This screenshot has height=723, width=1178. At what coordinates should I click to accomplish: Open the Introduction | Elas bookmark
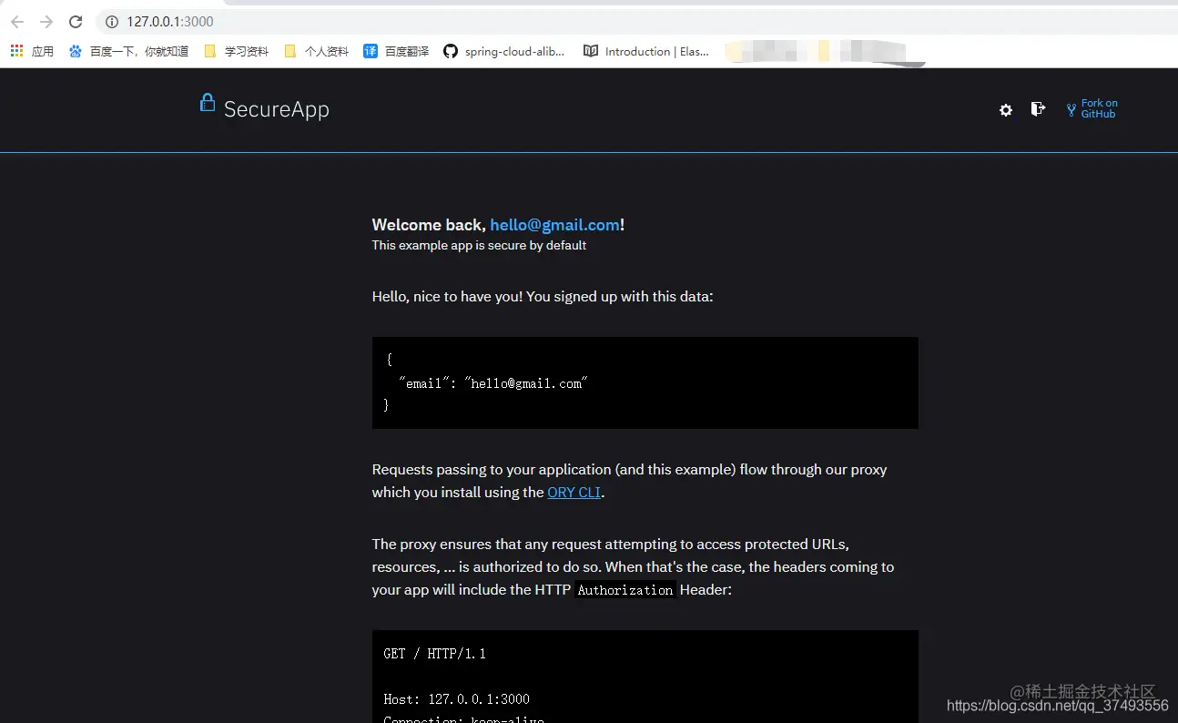click(x=646, y=51)
